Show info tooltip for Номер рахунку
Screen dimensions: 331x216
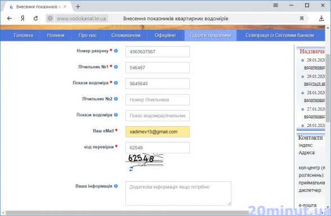[x=116, y=50]
